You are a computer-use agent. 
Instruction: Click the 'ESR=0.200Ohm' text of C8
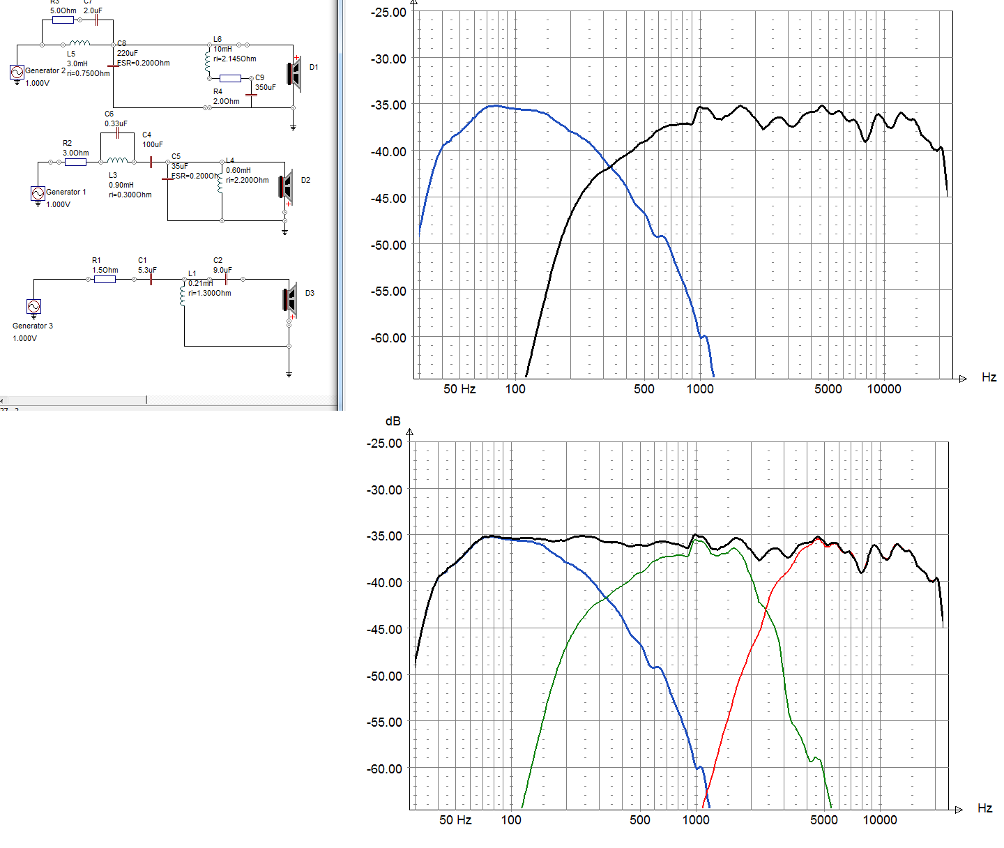[x=144, y=63]
